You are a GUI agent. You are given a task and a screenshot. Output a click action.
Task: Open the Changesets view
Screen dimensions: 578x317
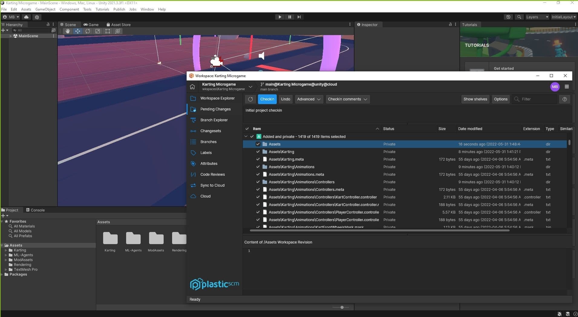[x=211, y=131]
